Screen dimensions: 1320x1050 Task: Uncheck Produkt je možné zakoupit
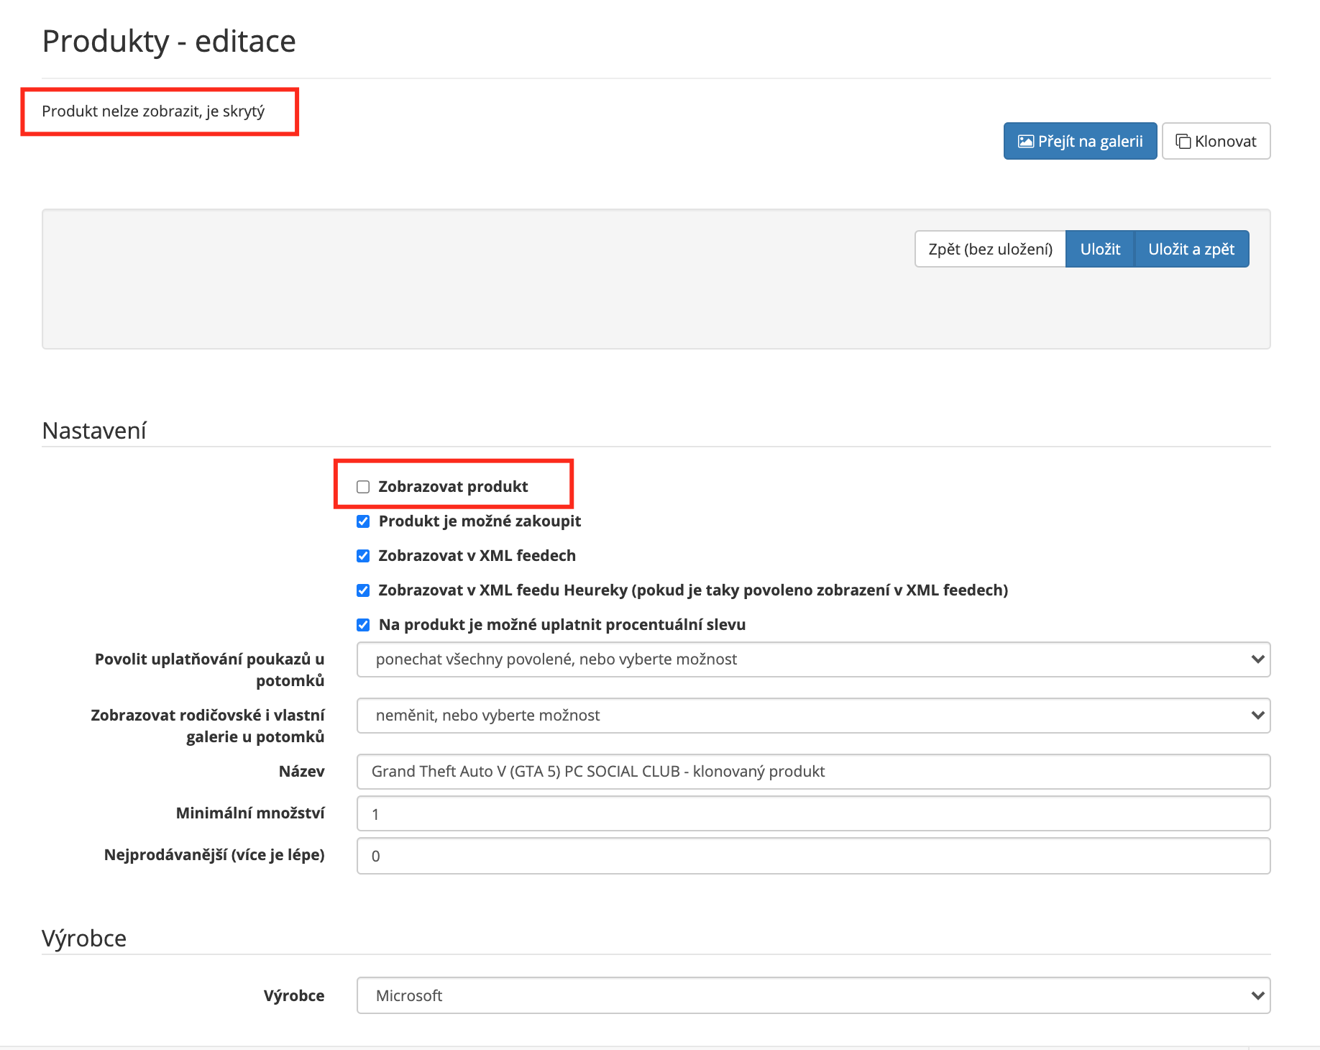[363, 521]
